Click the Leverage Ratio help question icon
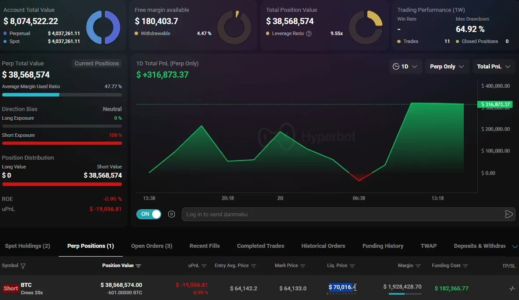The height and width of the screenshot is (300, 519). tap(309, 33)
